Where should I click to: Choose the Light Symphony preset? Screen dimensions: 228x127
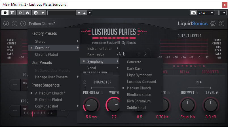pyautogui.click(x=141, y=75)
